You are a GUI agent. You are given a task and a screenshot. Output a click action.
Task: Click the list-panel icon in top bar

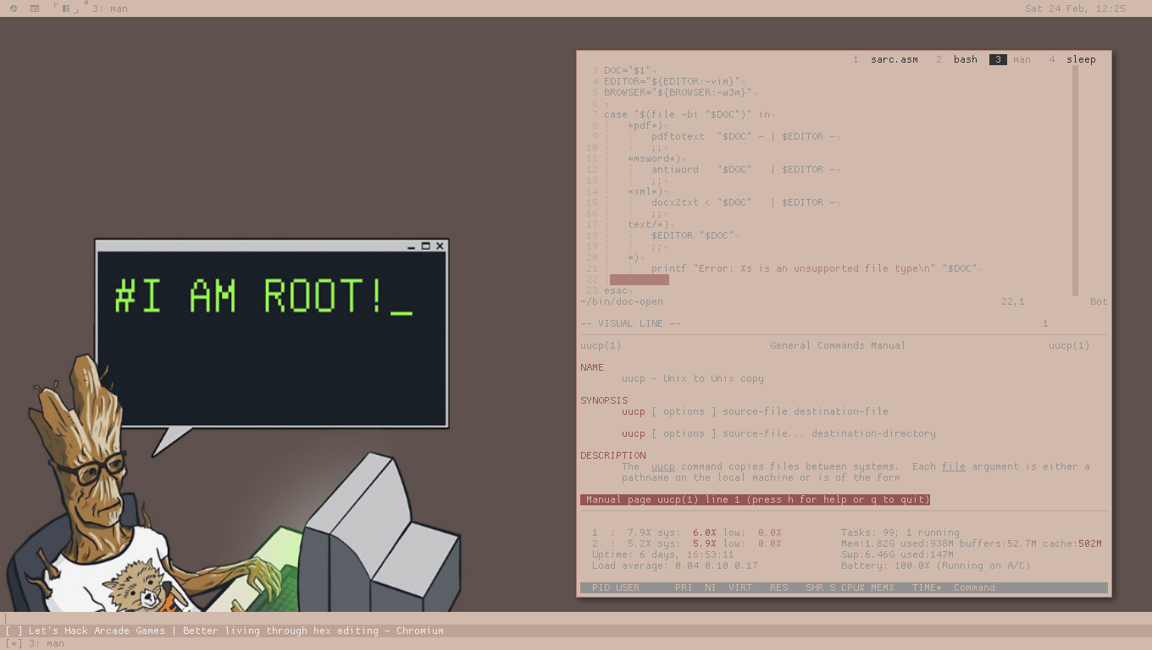35,8
